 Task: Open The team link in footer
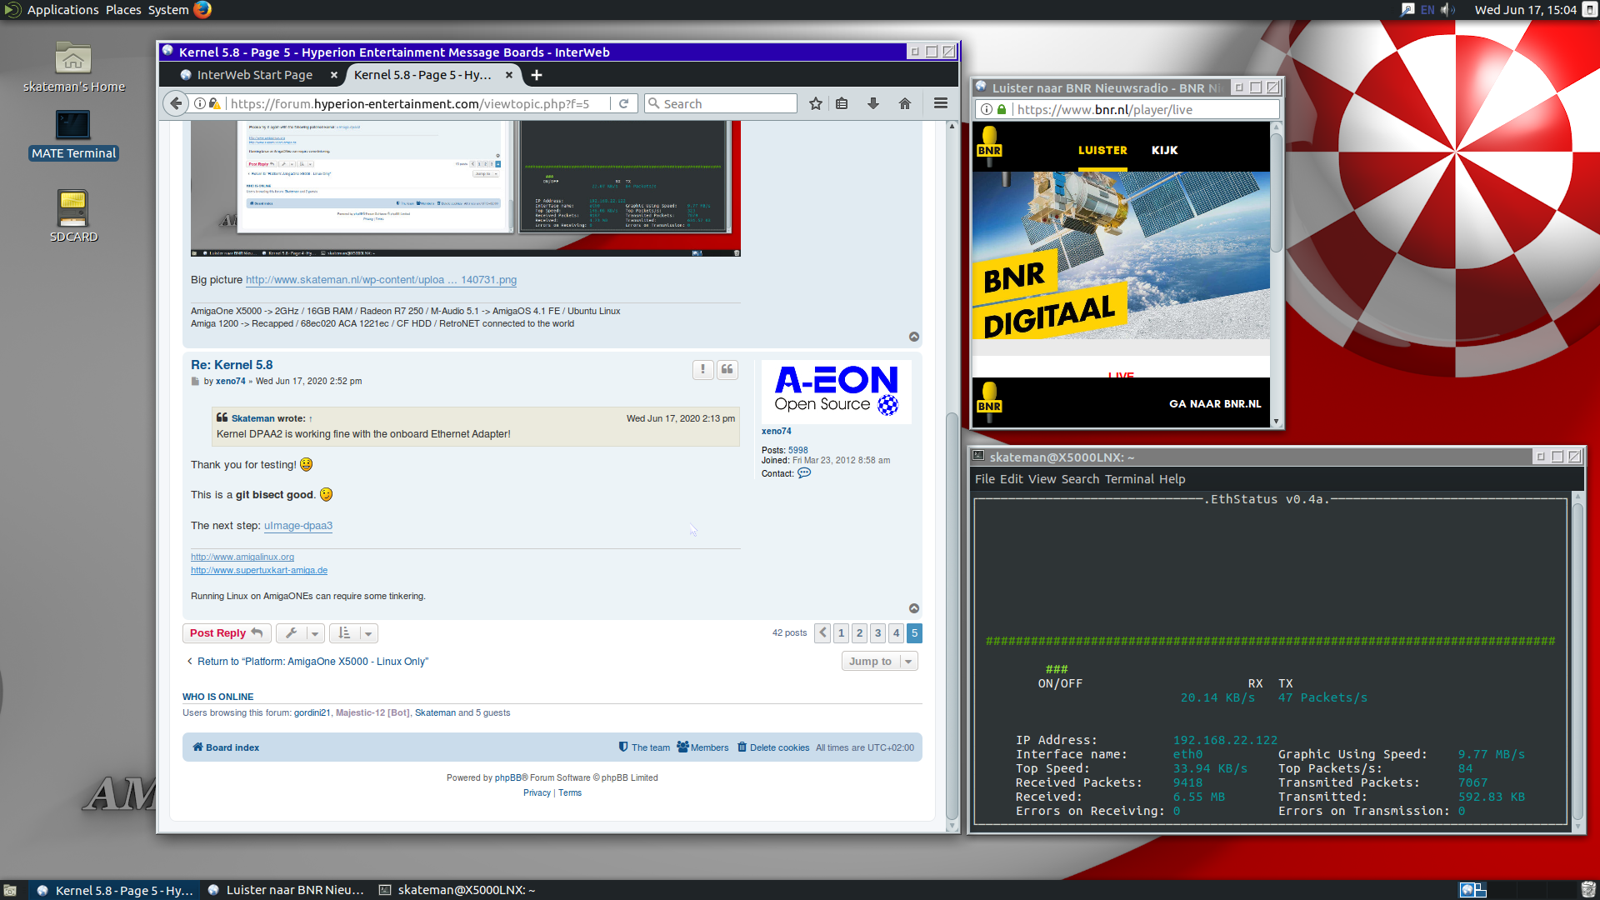644,747
